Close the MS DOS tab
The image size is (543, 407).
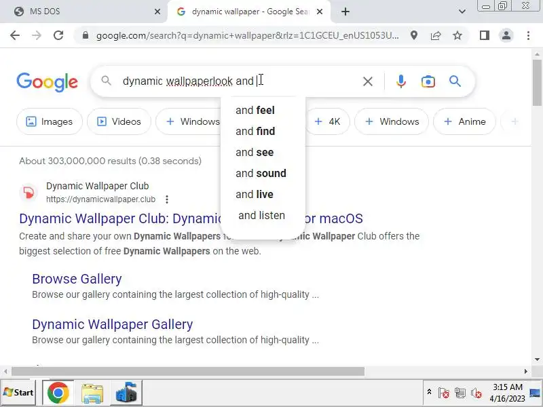(157, 12)
